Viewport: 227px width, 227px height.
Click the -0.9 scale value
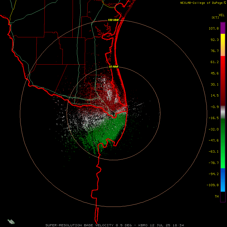(215, 107)
